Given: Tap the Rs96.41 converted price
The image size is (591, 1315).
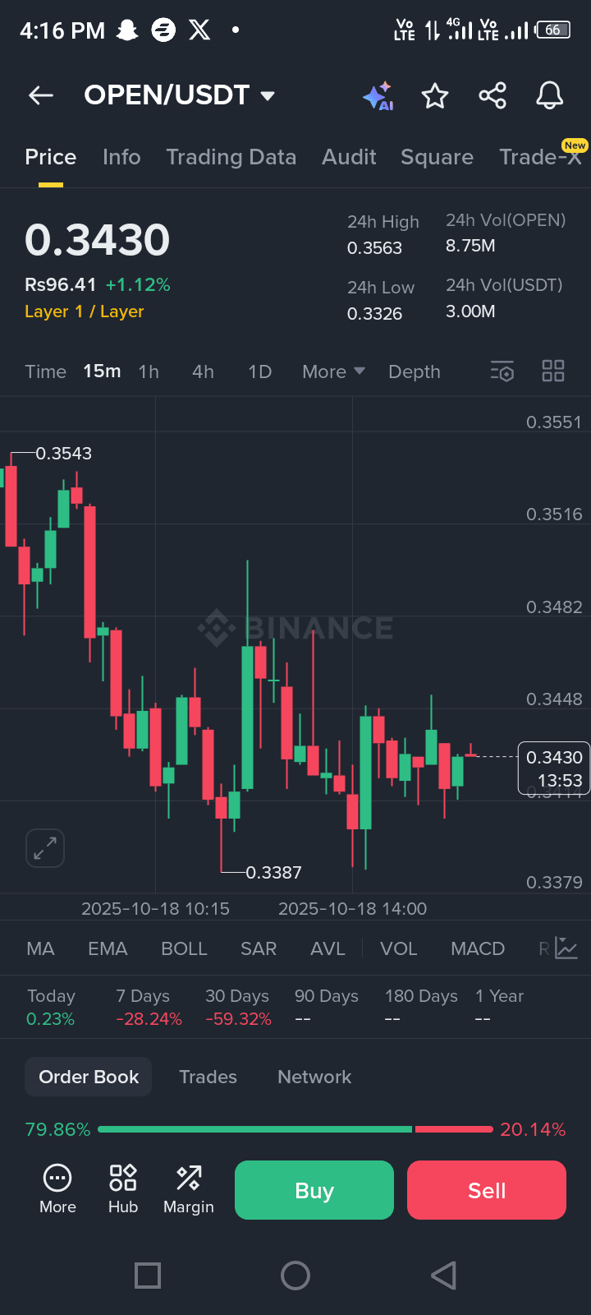Looking at the screenshot, I should pos(61,284).
